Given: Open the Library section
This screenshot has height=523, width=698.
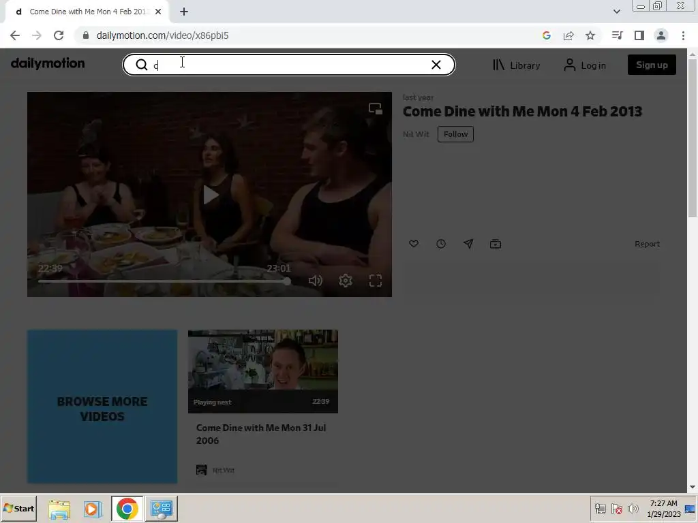Looking at the screenshot, I should tap(517, 65).
